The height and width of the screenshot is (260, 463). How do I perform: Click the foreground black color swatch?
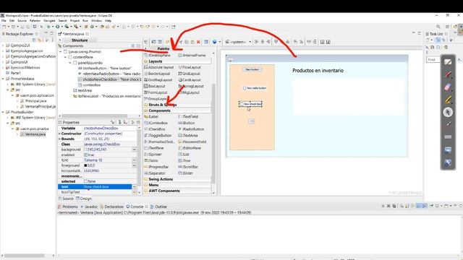[x=85, y=165]
